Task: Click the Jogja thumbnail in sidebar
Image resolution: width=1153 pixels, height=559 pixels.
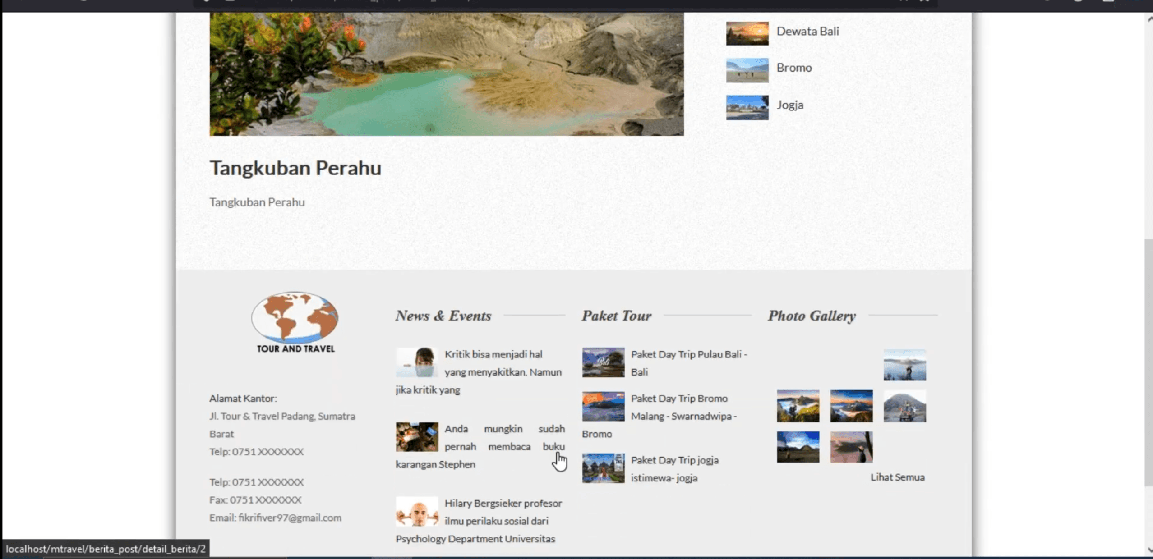Action: coord(747,107)
